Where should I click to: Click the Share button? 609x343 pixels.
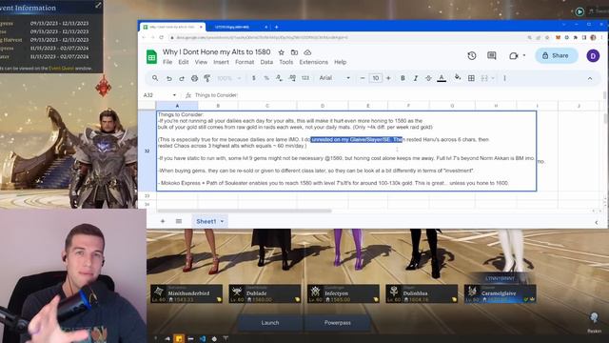[556, 55]
